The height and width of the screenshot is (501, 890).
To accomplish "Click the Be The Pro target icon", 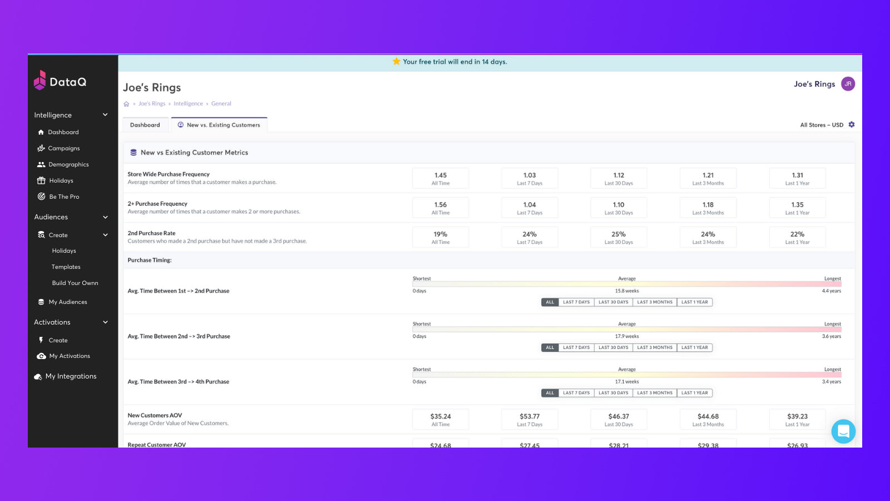I will pyautogui.click(x=41, y=197).
